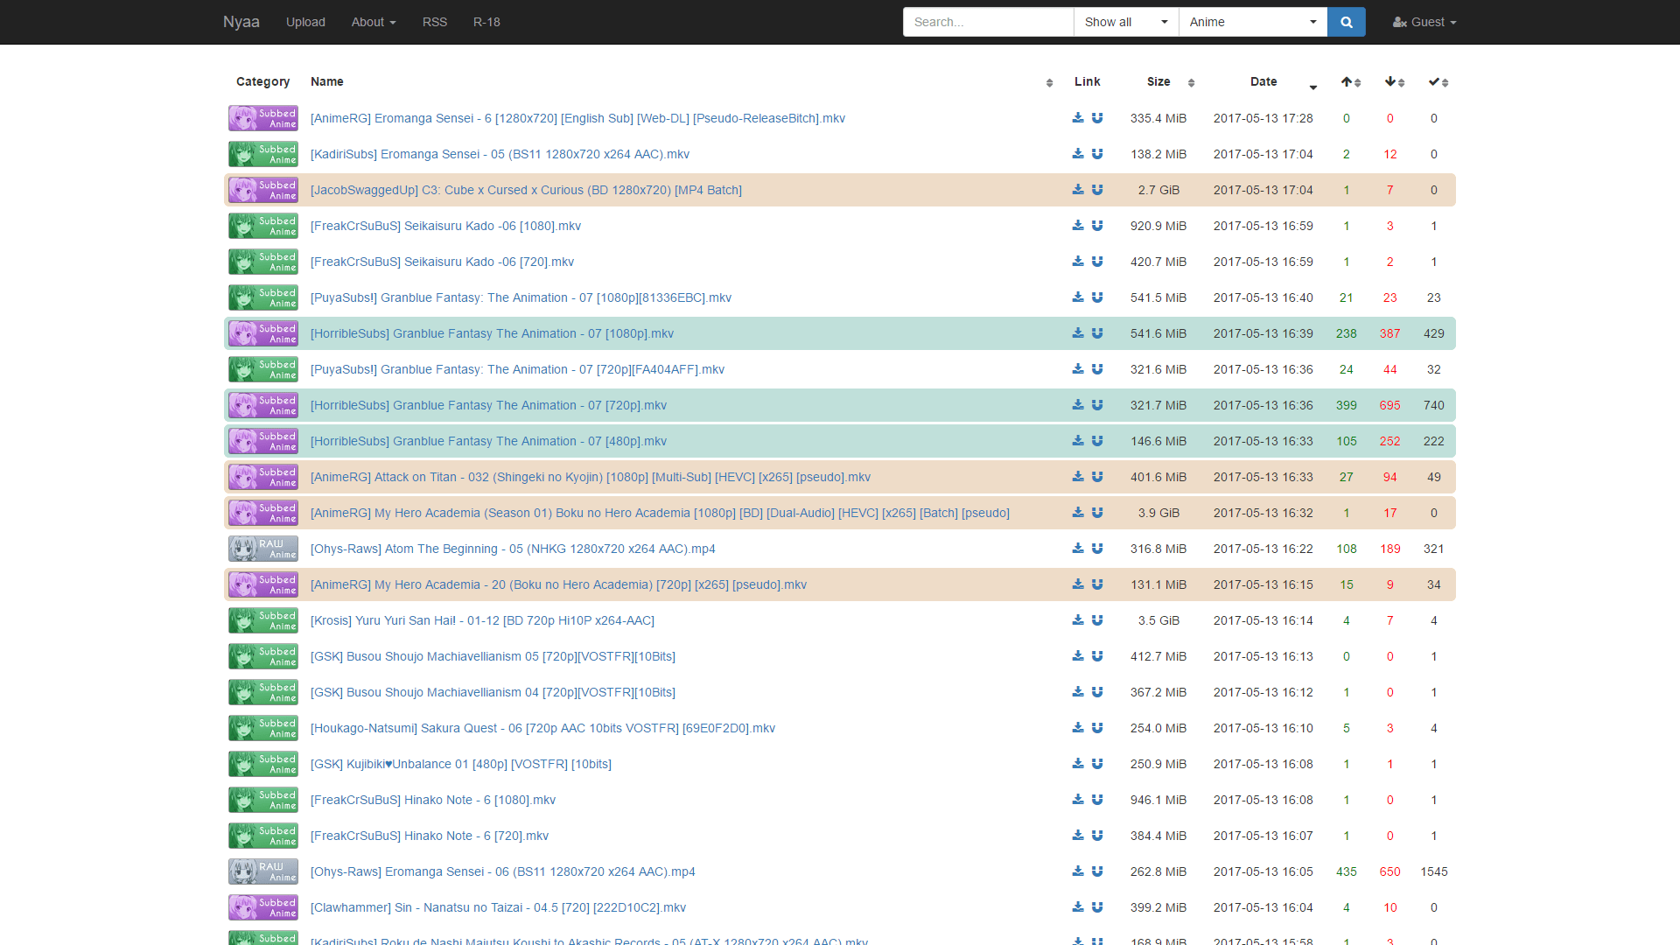Image resolution: width=1680 pixels, height=945 pixels.
Task: Open the RSS feed link
Action: 435,22
